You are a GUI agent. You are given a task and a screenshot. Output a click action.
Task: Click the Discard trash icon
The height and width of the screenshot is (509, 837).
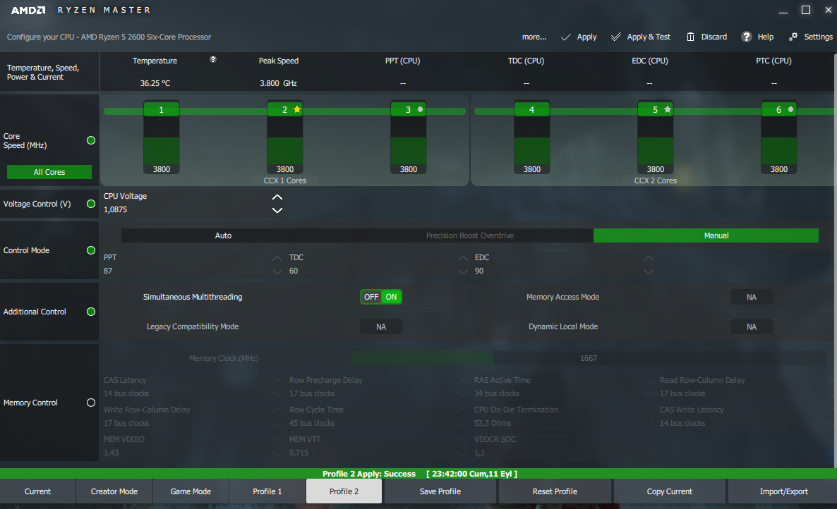coord(690,37)
